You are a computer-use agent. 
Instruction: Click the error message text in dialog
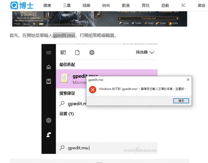(x=142, y=89)
